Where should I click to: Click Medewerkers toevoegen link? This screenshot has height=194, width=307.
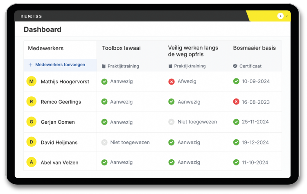point(60,65)
